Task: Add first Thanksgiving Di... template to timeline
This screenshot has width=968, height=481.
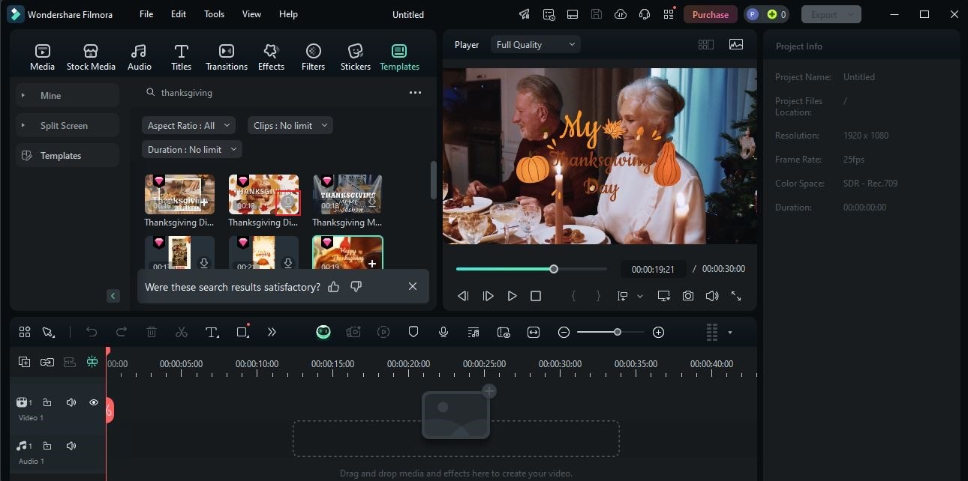Action: pos(204,202)
